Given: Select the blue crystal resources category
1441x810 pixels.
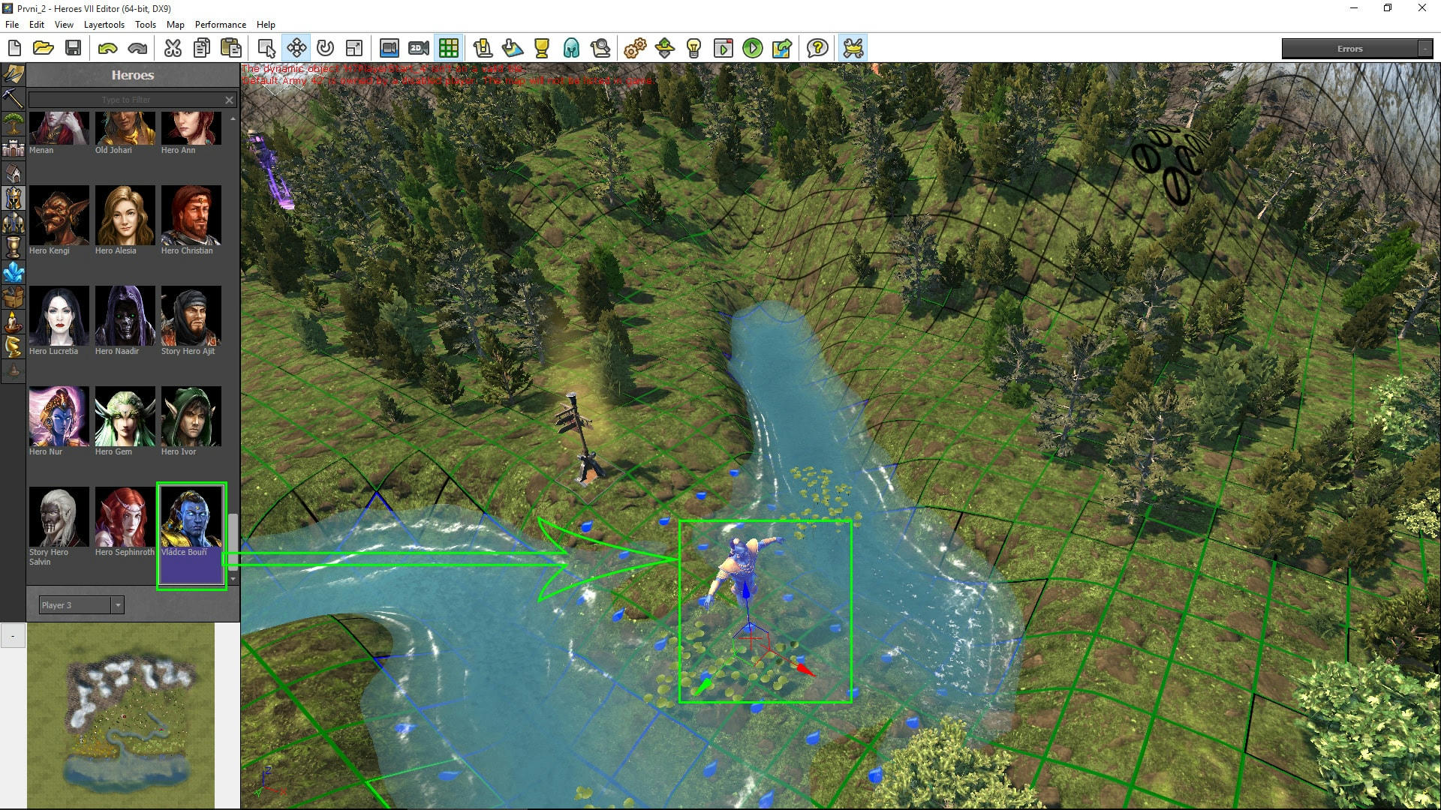Looking at the screenshot, I should pos(14,272).
